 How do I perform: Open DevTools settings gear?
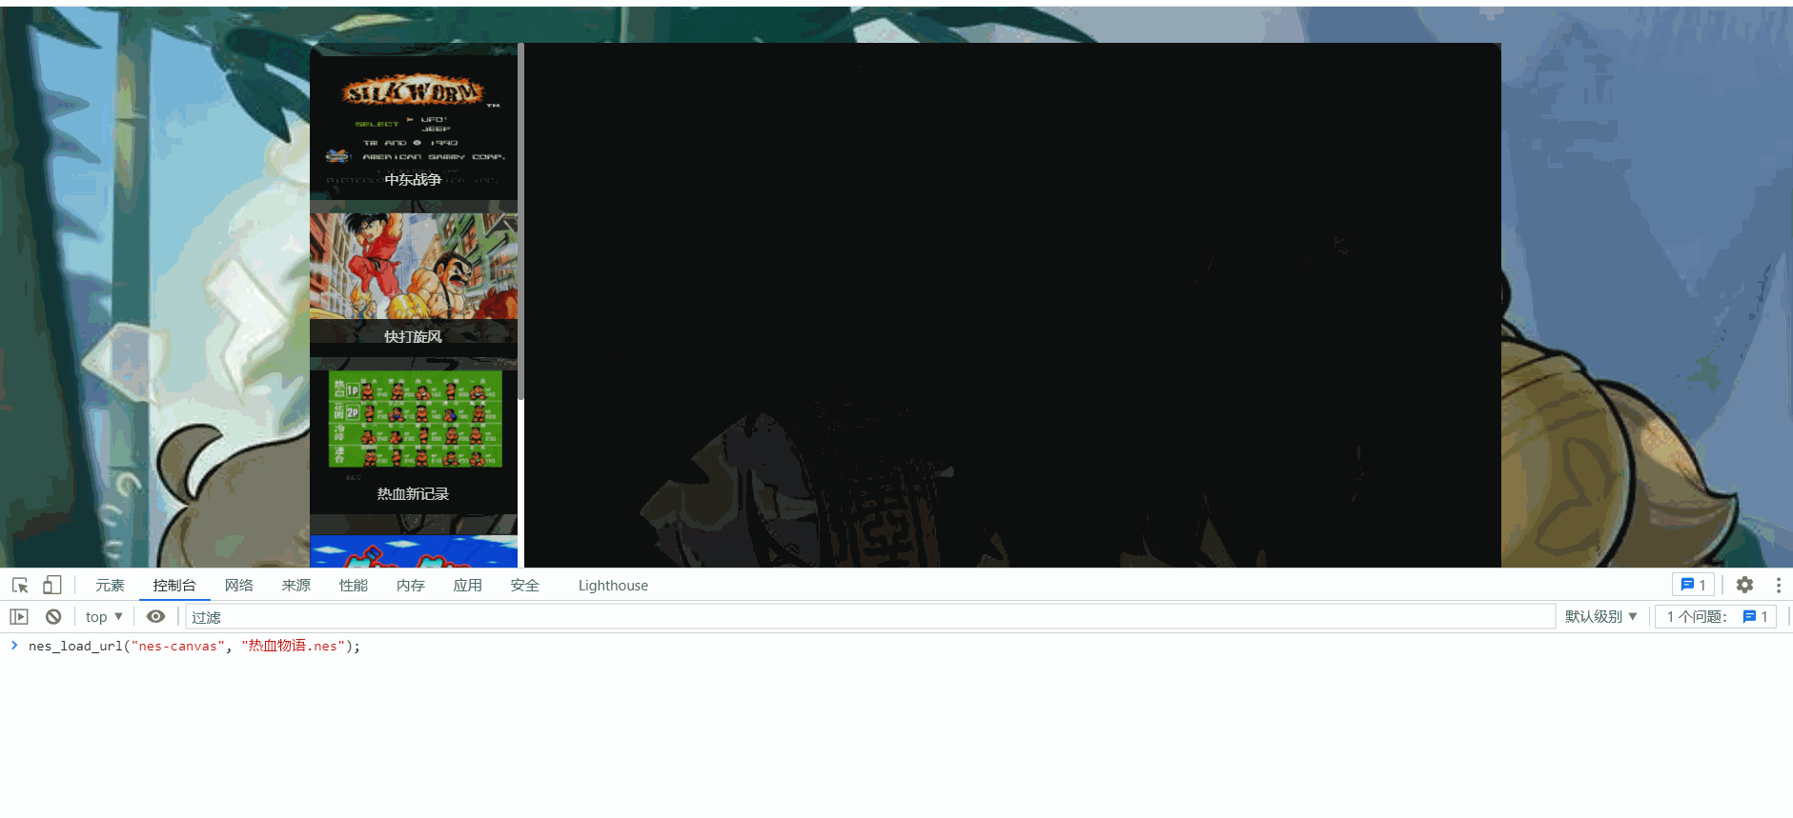click(1744, 585)
